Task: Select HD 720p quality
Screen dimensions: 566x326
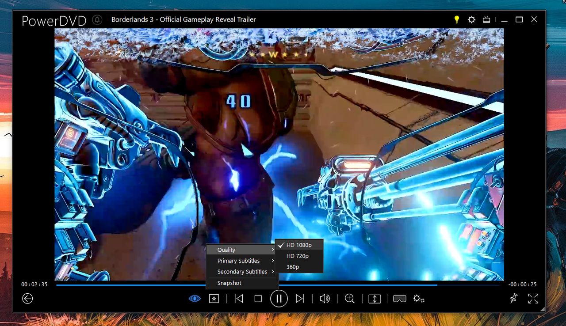Action: click(x=299, y=256)
